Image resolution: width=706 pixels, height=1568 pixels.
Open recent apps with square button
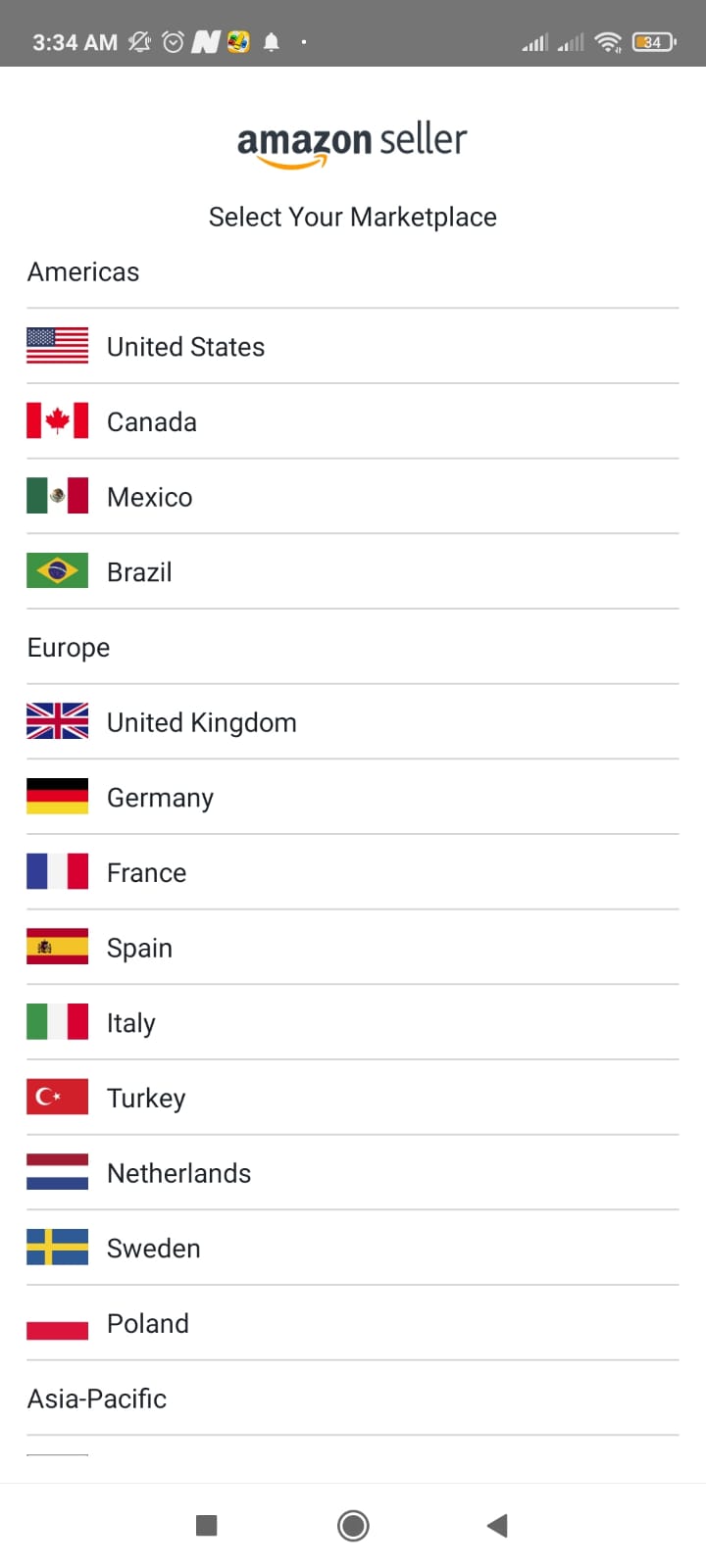click(207, 1525)
